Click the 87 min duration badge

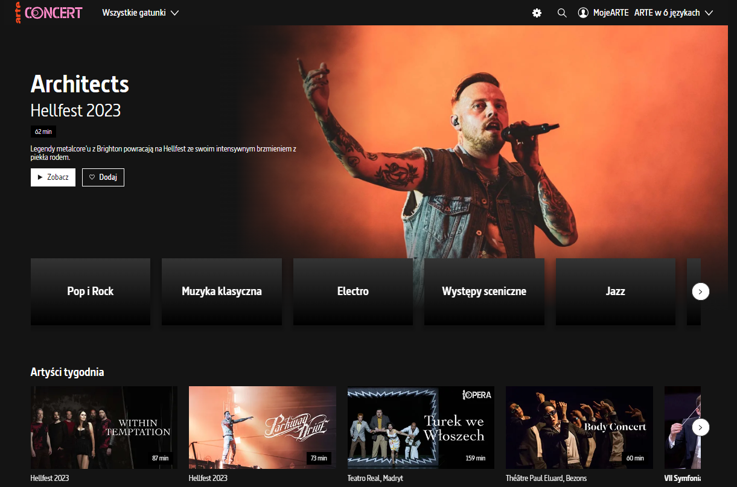pos(160,458)
